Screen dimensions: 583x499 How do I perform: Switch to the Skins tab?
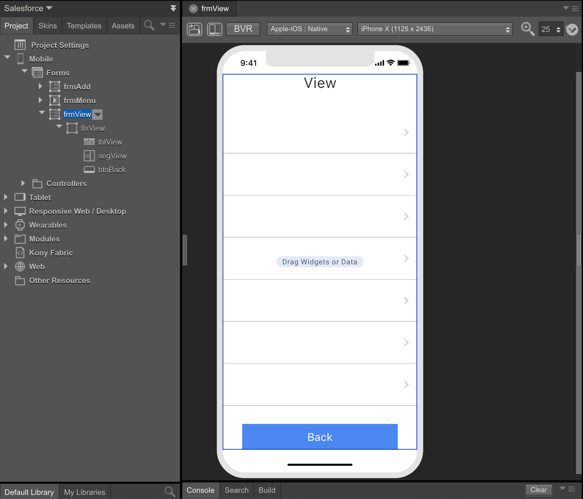[47, 25]
